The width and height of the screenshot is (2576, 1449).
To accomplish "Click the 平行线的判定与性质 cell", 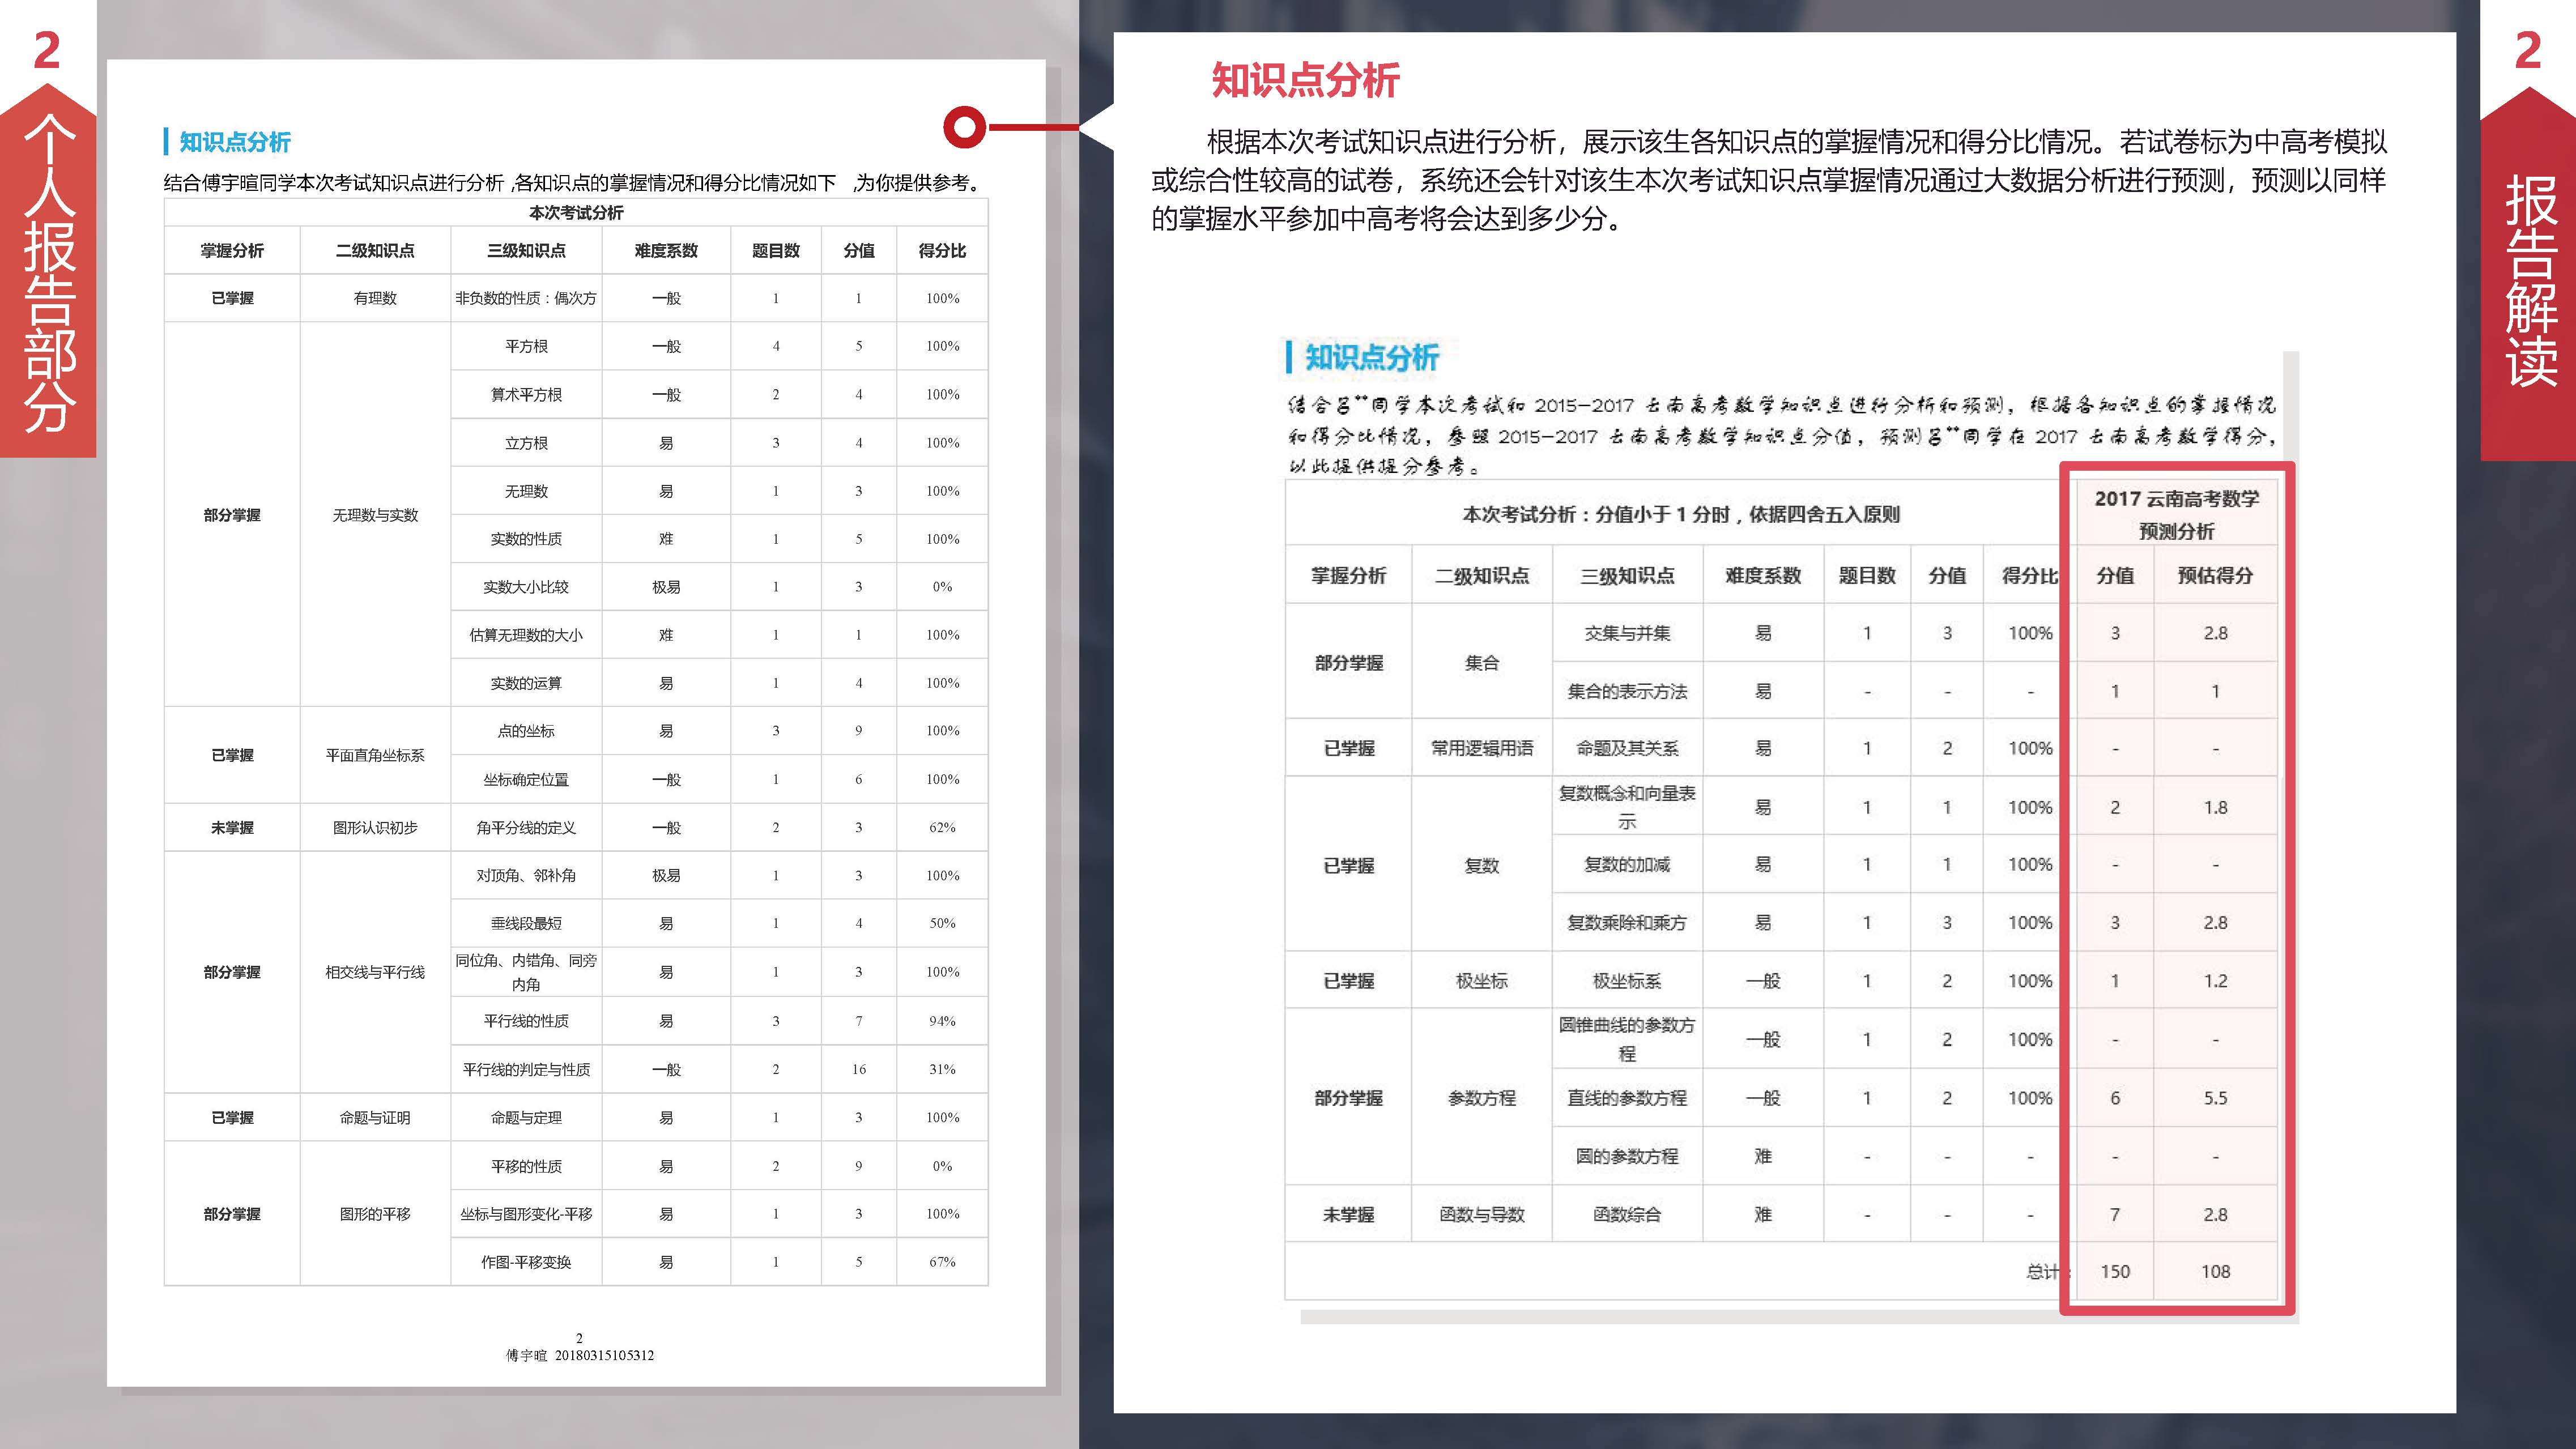I will pyautogui.click(x=526, y=1070).
